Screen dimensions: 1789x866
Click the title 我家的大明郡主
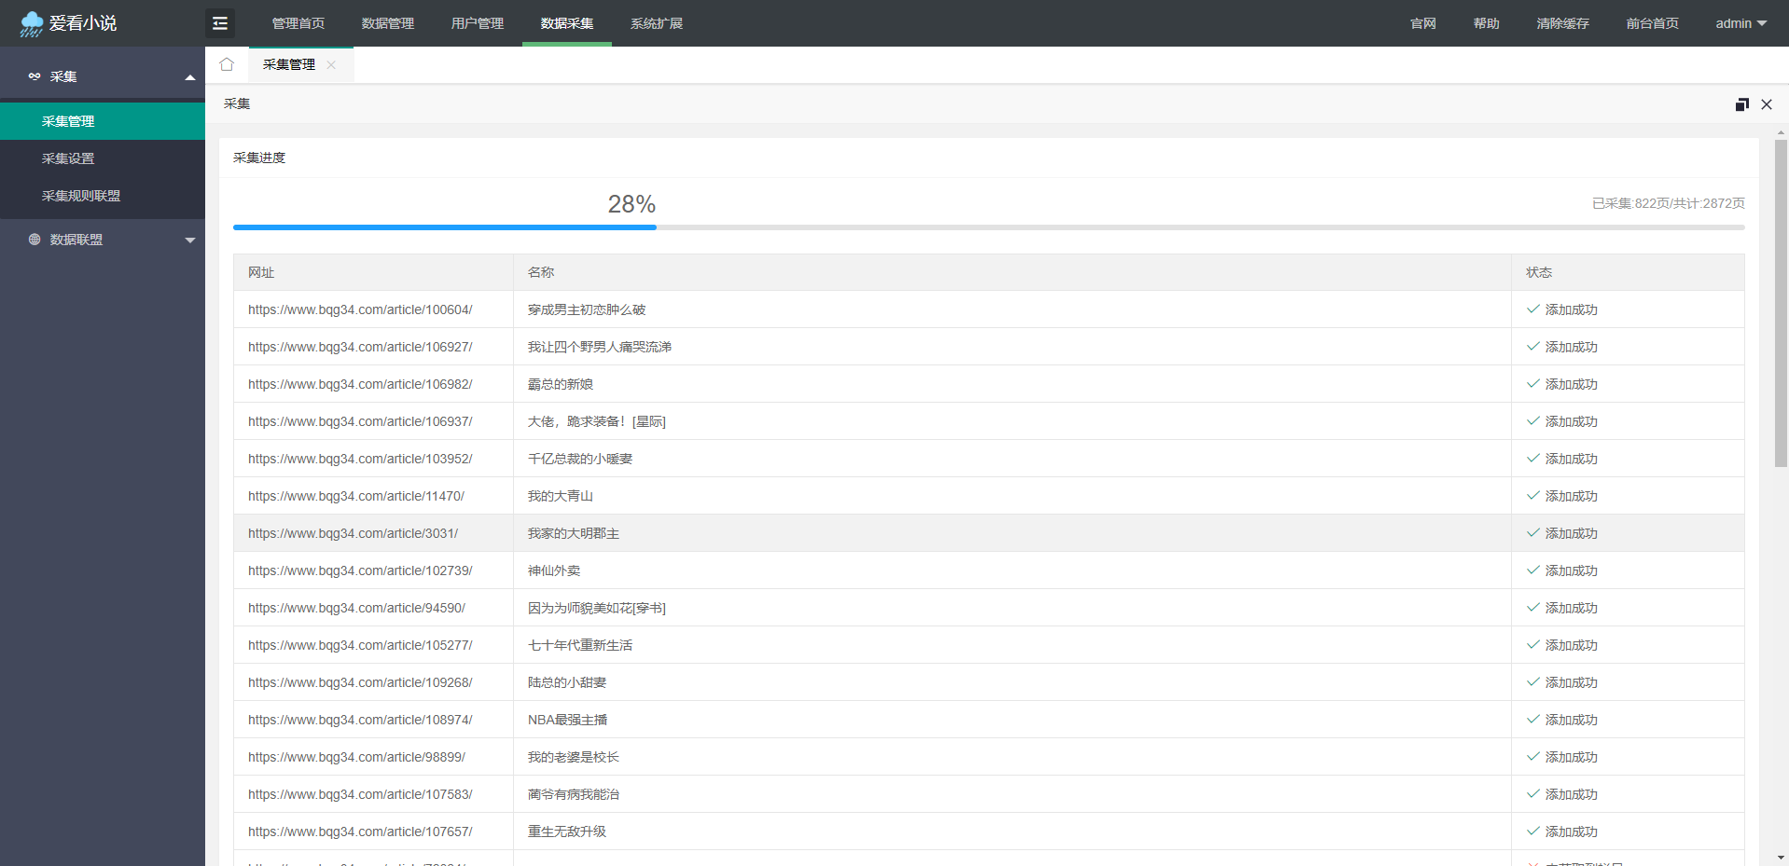click(574, 533)
